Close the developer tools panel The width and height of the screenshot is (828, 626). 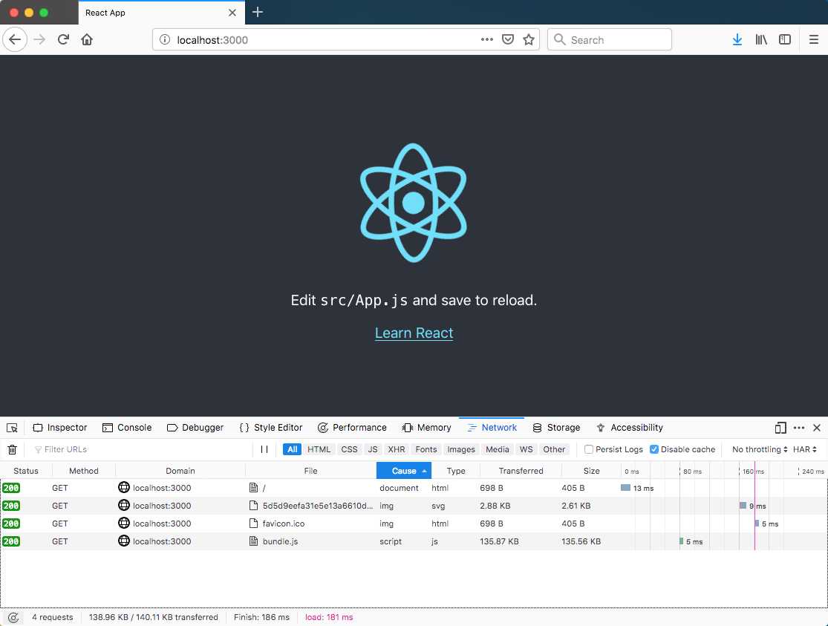click(817, 428)
